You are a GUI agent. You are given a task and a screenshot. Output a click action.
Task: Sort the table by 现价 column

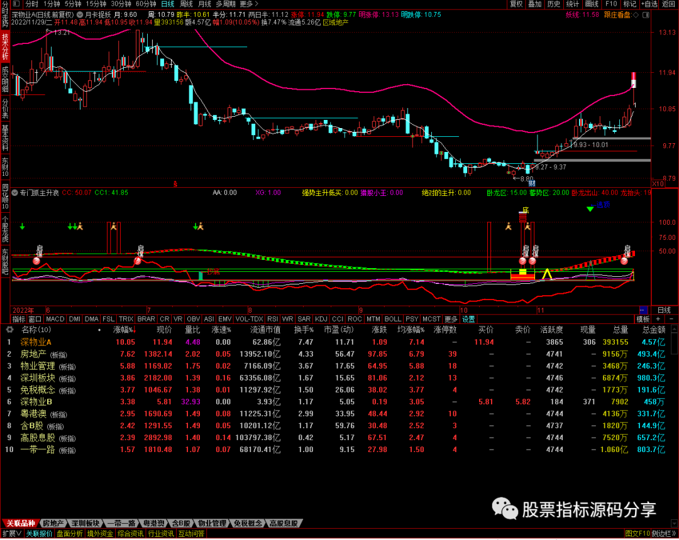click(164, 330)
